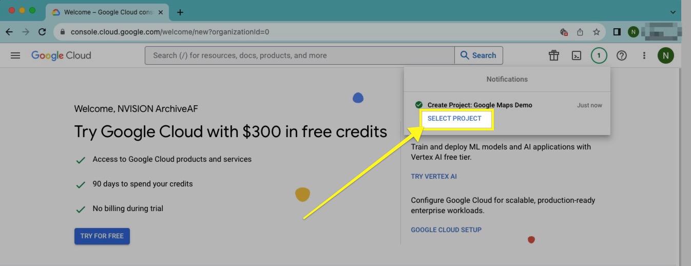This screenshot has width=691, height=266.
Task: Open a new browser tab
Action: point(180,12)
